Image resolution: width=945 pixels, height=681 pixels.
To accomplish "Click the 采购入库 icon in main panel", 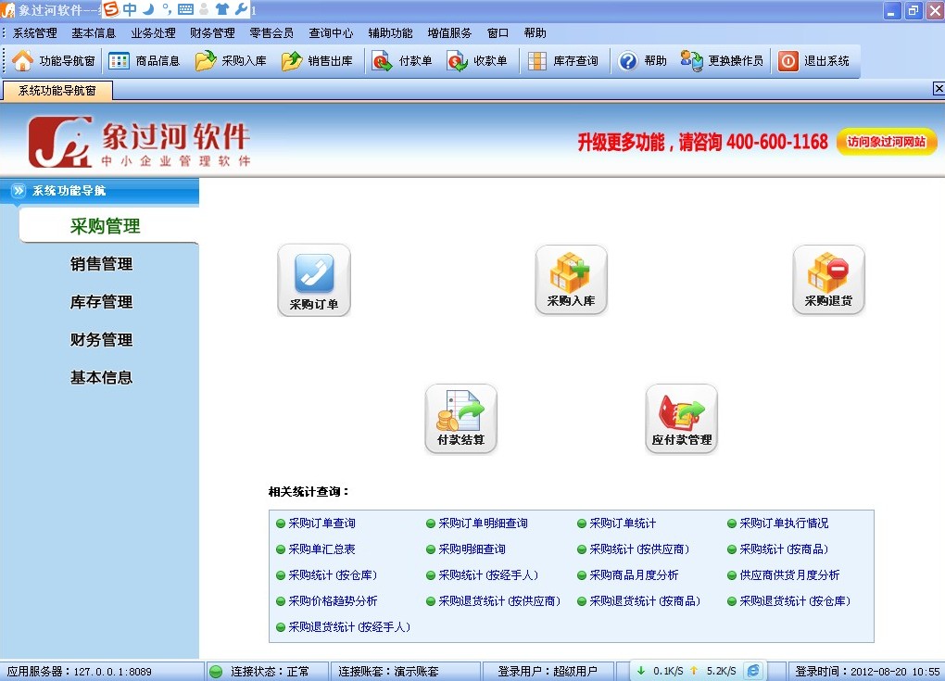I will 571,280.
